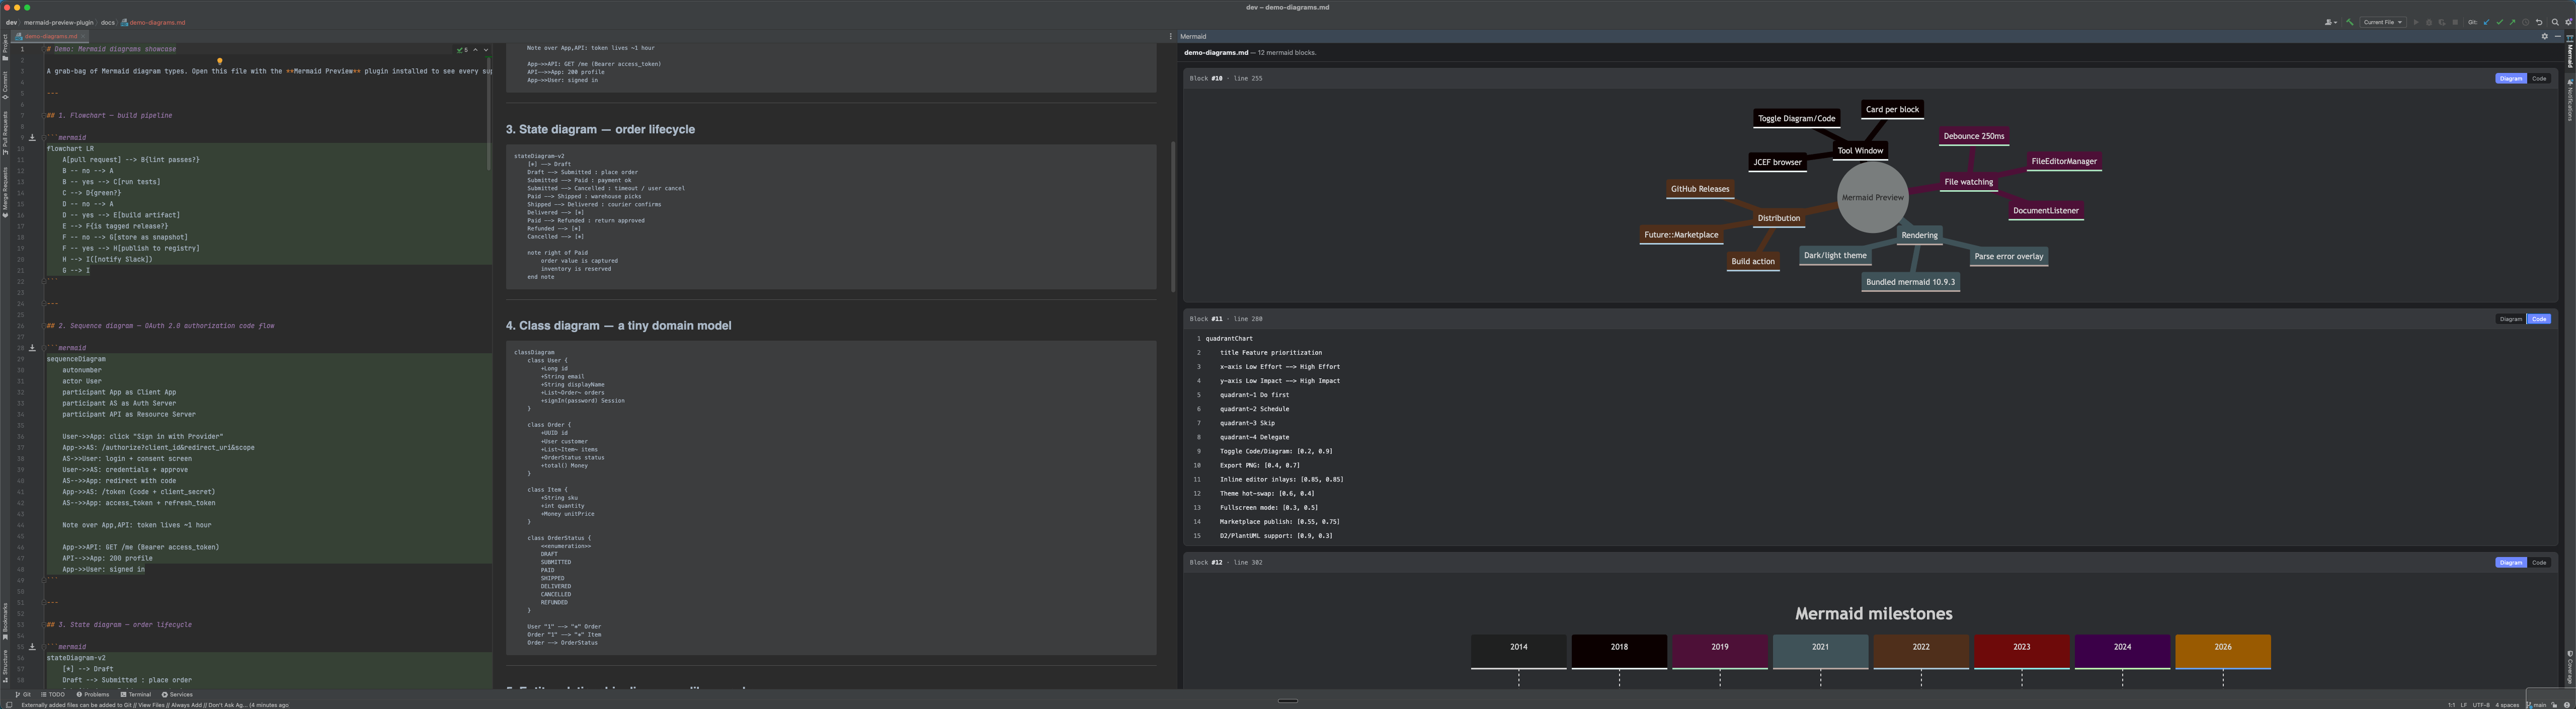This screenshot has height=709, width=2576.
Task: Click demo-diagrams.md breadcrumb in navigation bar
Action: click(154, 22)
